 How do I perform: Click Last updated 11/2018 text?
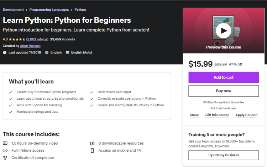tap(25, 52)
